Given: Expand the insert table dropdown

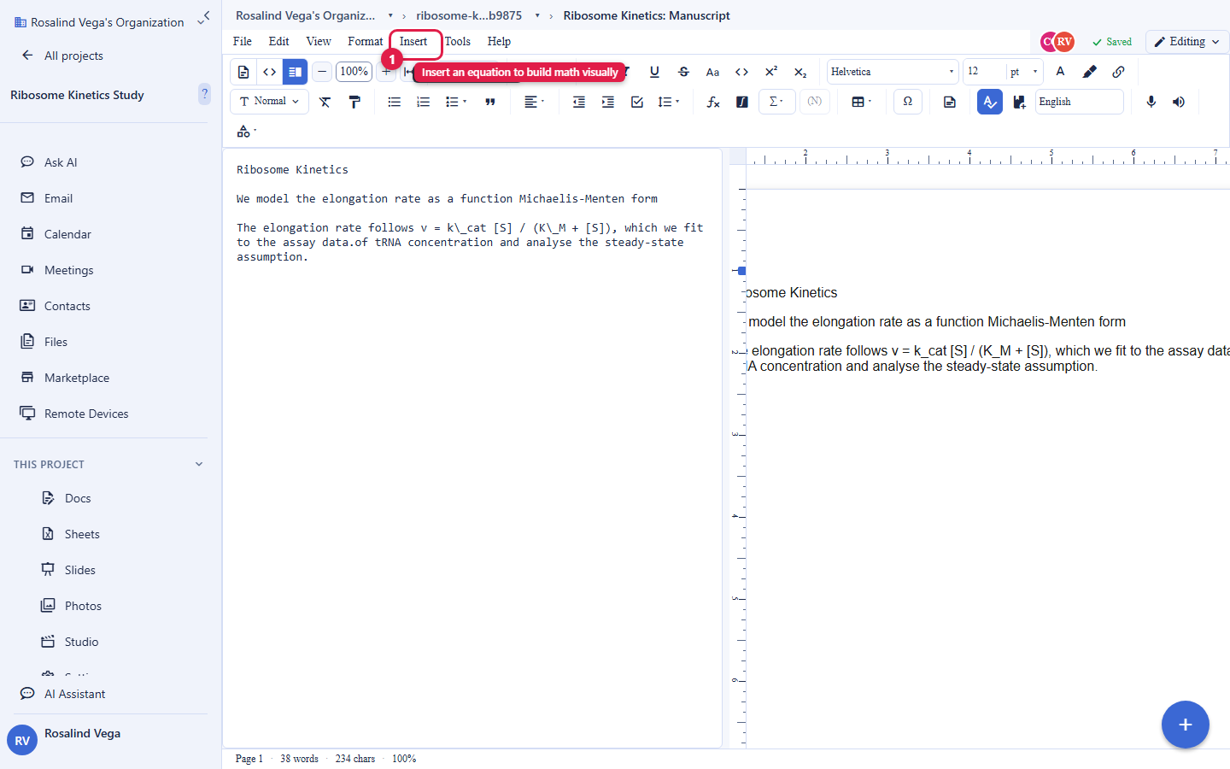Looking at the screenshot, I should [862, 102].
